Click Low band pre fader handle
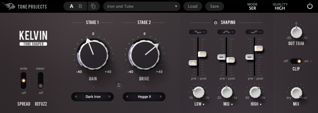The height and width of the screenshot is (113, 318). click(193, 63)
